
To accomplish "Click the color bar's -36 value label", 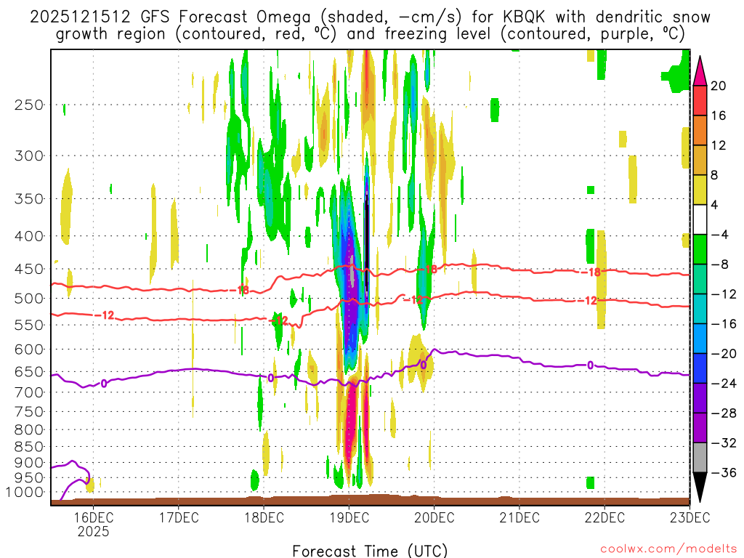I will (724, 472).
